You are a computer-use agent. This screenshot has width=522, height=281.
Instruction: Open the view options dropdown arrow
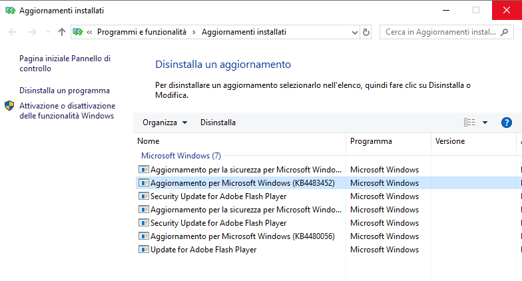click(485, 123)
